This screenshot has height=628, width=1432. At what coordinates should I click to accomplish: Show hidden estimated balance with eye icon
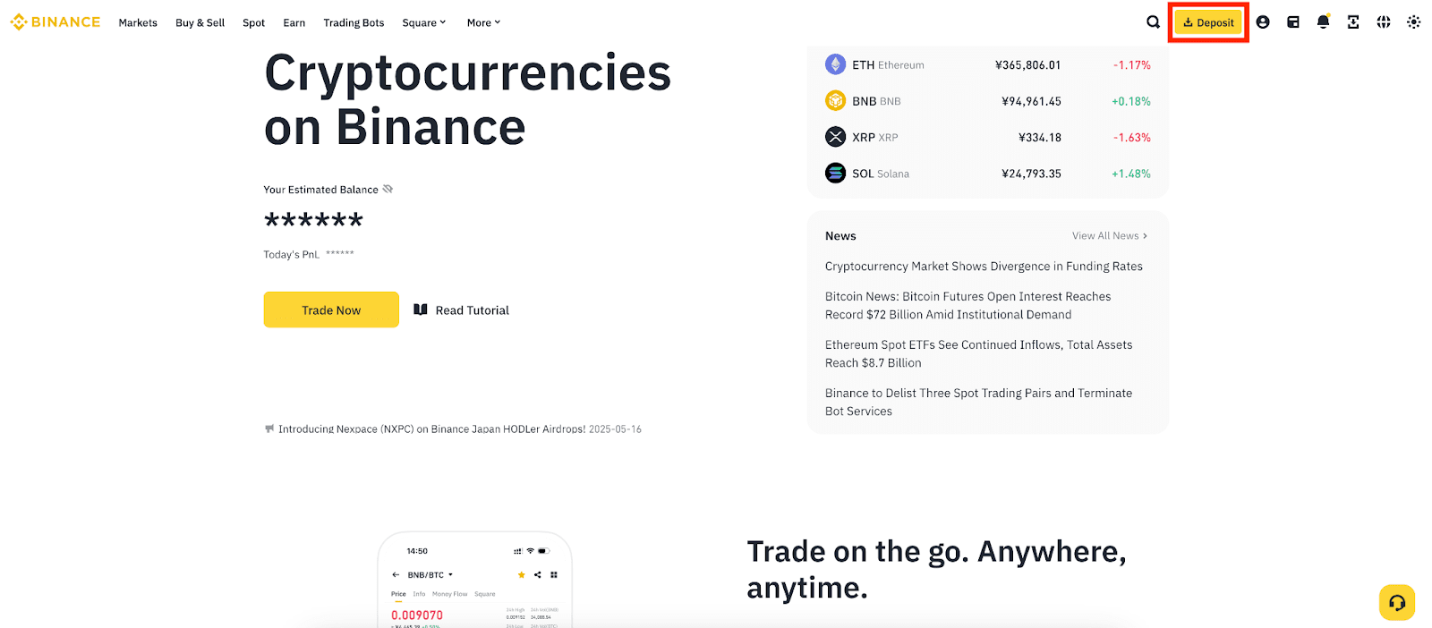[x=388, y=189]
